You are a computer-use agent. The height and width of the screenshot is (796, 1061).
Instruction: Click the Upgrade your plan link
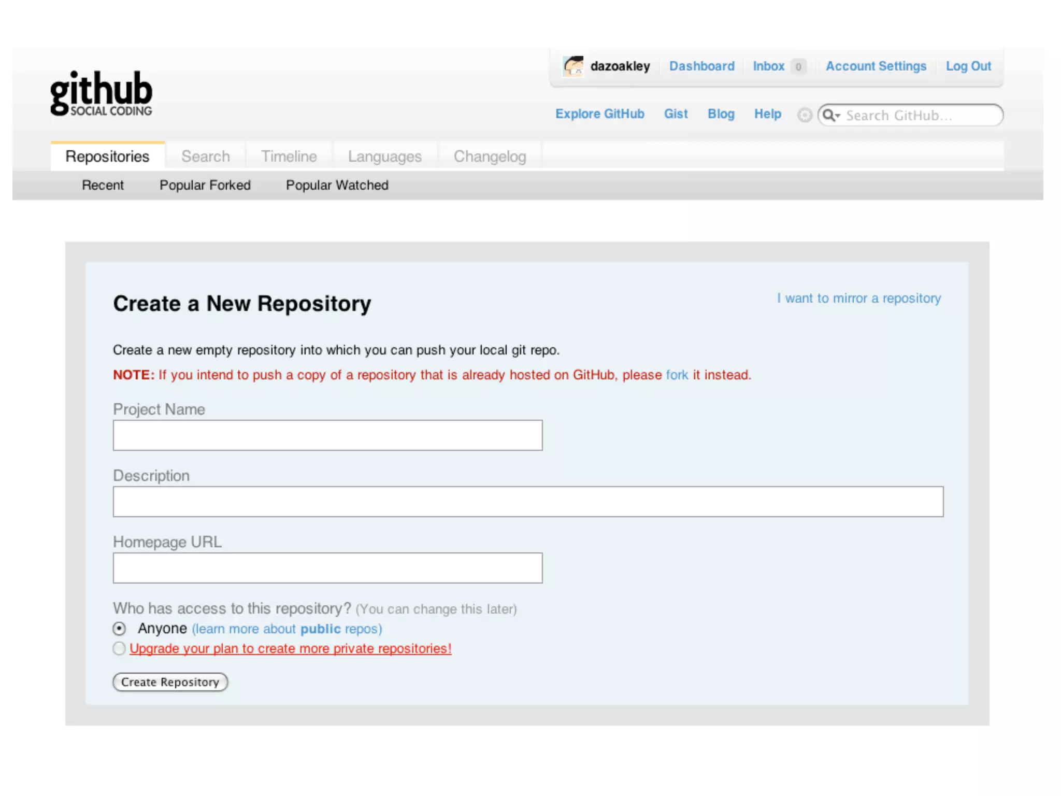pyautogui.click(x=290, y=648)
